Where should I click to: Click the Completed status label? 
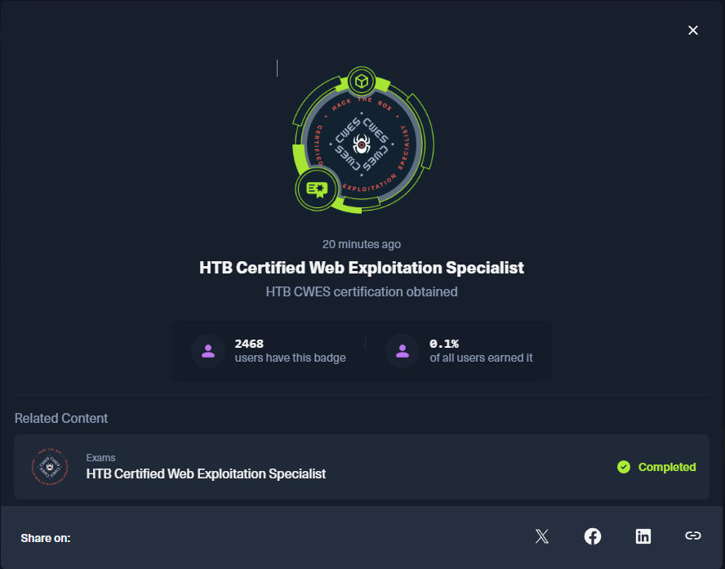pyautogui.click(x=667, y=467)
